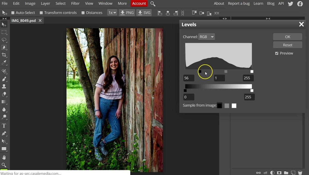
Task: Click the input black point slider handle
Action: [x=200, y=72]
